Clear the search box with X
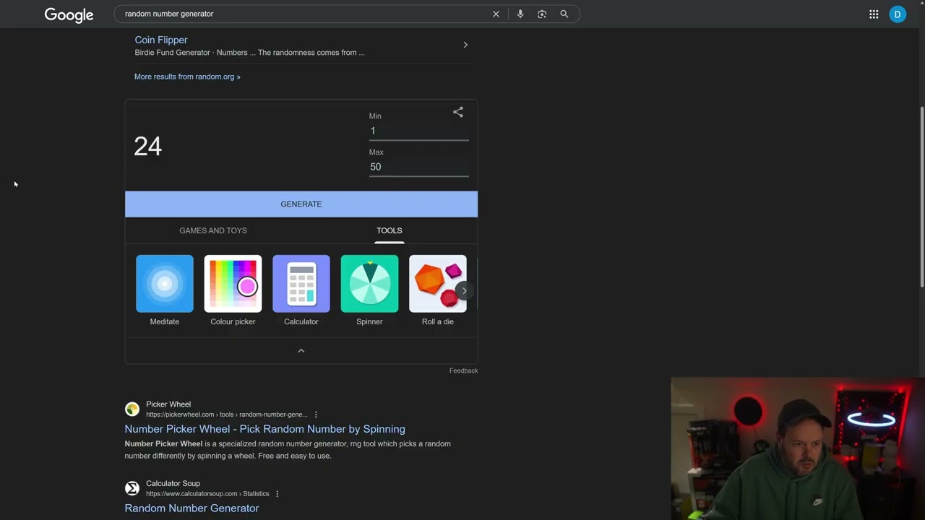925x520 pixels. pyautogui.click(x=496, y=14)
